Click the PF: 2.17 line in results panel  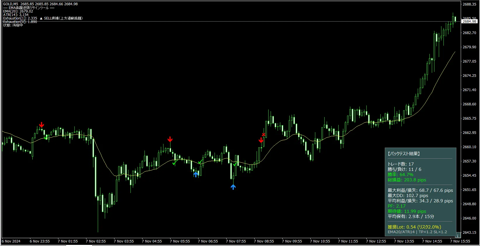pyautogui.click(x=396, y=206)
